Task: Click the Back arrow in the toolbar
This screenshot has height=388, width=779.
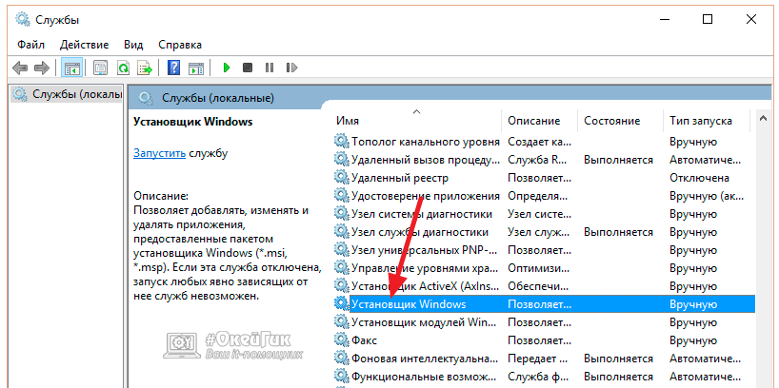Action: (19, 68)
